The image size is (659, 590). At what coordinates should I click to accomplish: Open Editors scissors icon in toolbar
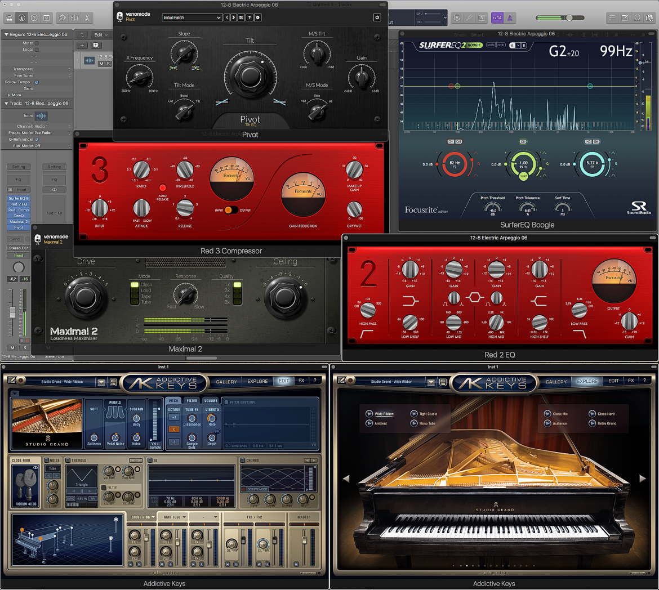coord(87,17)
